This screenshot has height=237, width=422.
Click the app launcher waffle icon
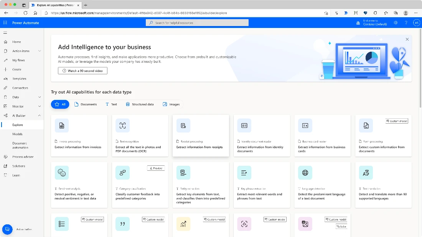(x=5, y=23)
